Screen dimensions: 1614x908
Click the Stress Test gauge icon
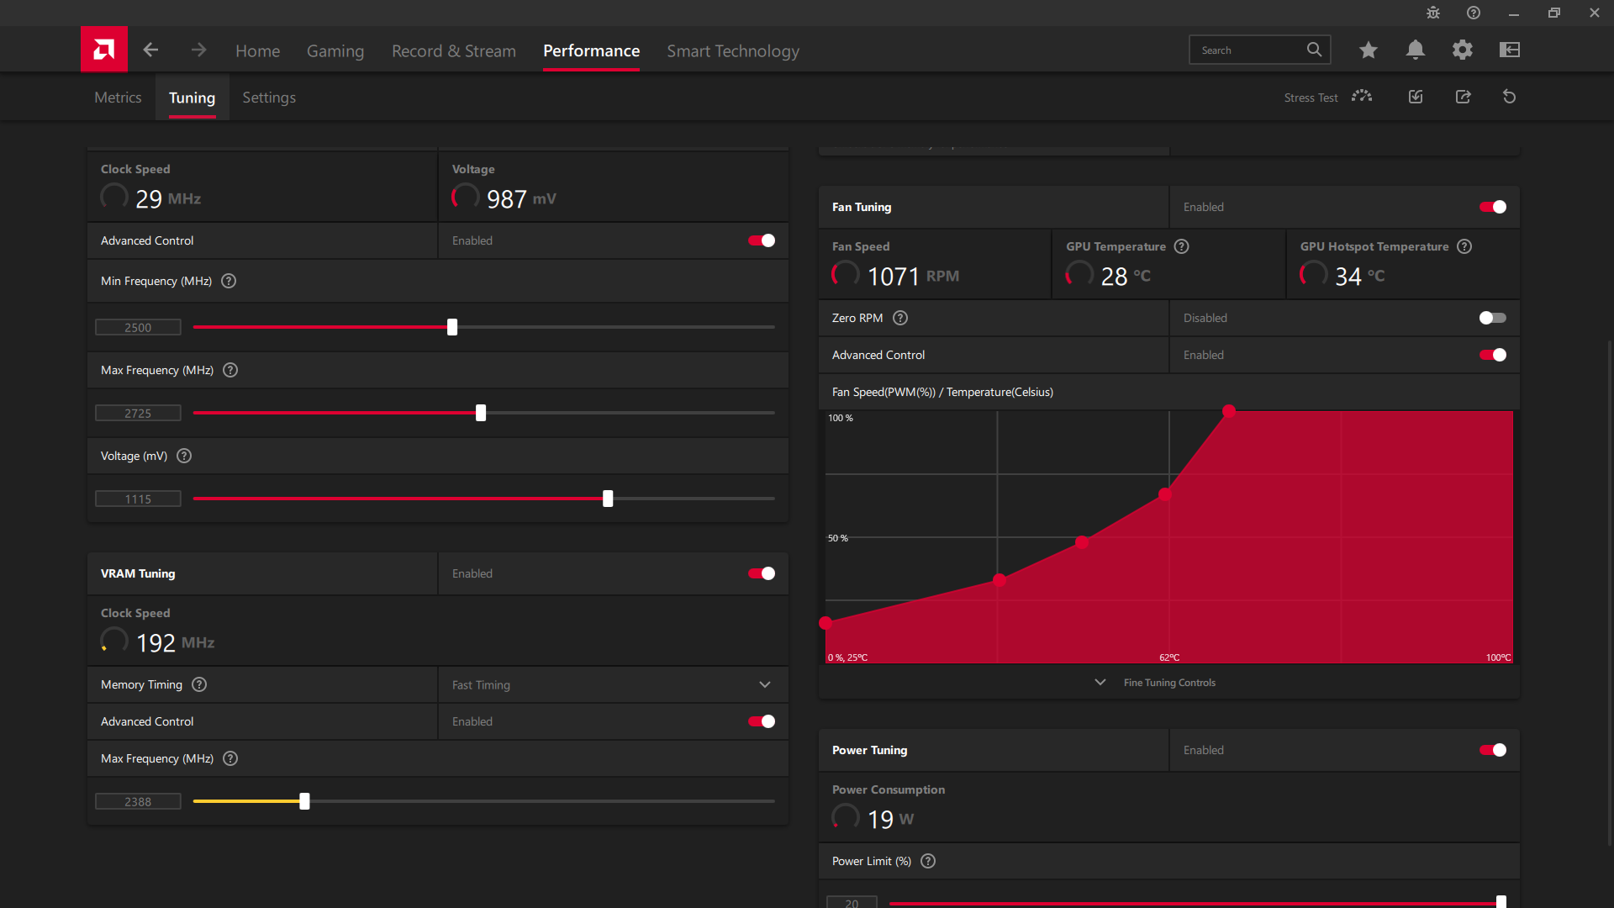pyautogui.click(x=1362, y=97)
